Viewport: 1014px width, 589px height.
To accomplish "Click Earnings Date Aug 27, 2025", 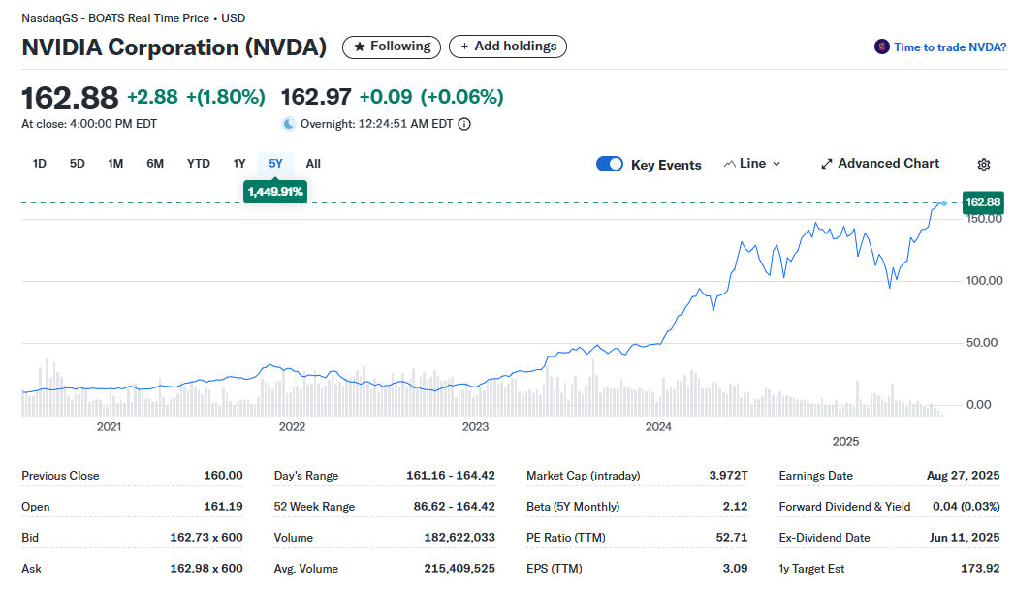I will [963, 476].
